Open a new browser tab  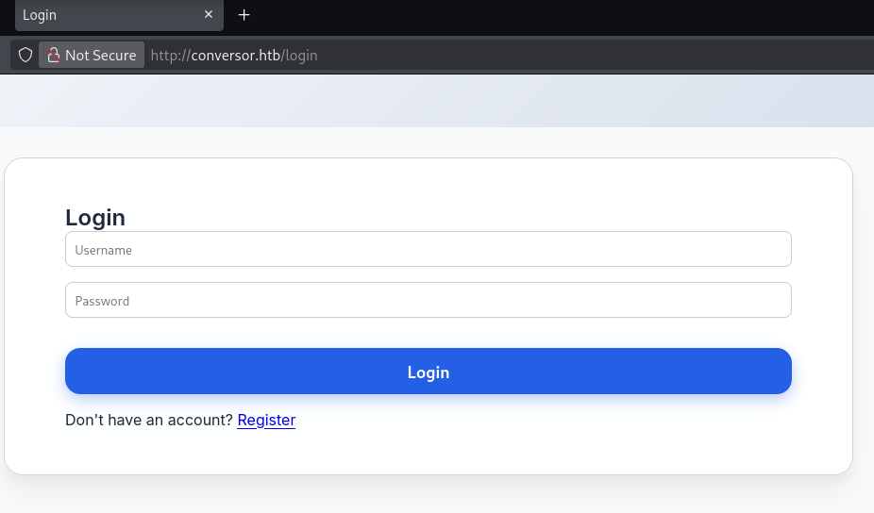(244, 15)
